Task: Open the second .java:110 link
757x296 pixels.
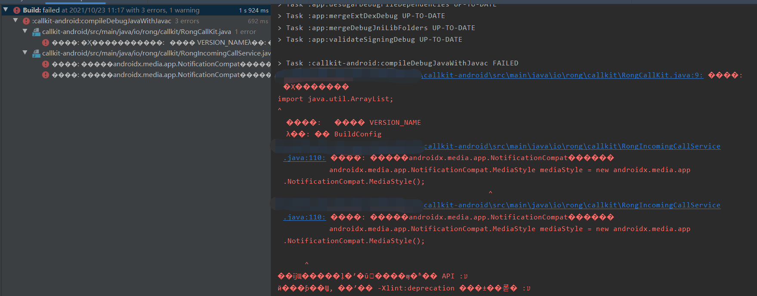Action: [305, 217]
